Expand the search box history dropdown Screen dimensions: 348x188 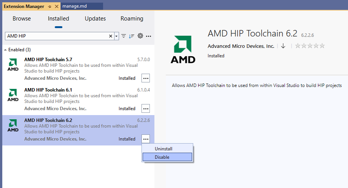[116, 36]
